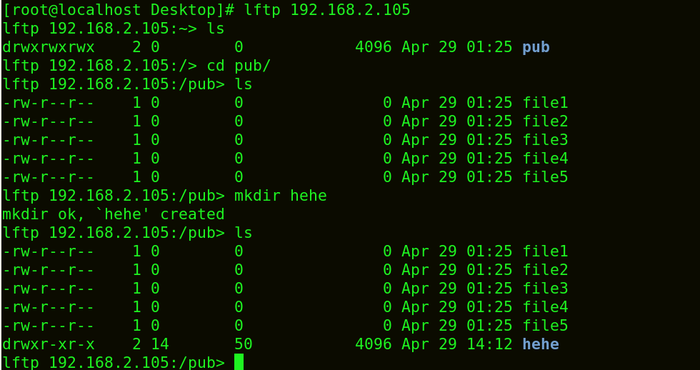The width and height of the screenshot is (700, 370).
Task: Click the 50 group id on hehe row
Action: (x=244, y=344)
